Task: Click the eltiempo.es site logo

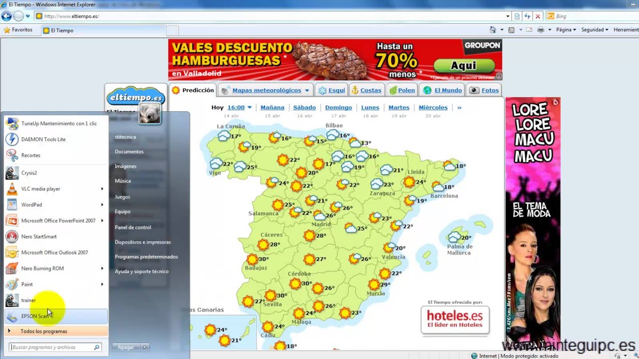Action: coord(136,96)
